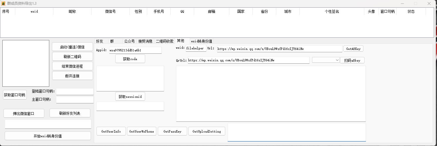Click 结束微信进程 button
The width and height of the screenshot is (437, 146).
[x=72, y=66]
